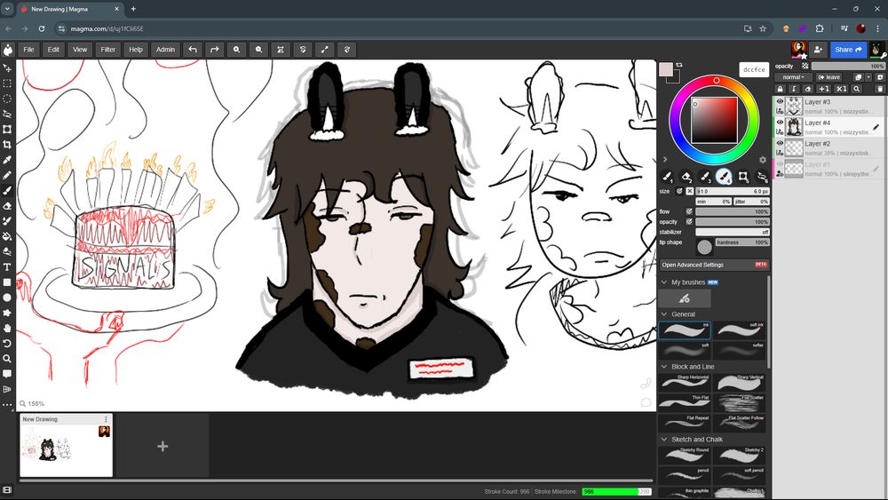Collapse the Sketch and Chalk section
The height and width of the screenshot is (500, 888).
(x=664, y=439)
